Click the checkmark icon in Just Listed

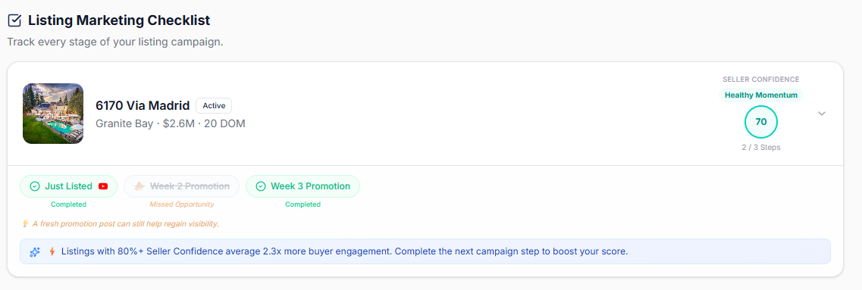pos(35,186)
